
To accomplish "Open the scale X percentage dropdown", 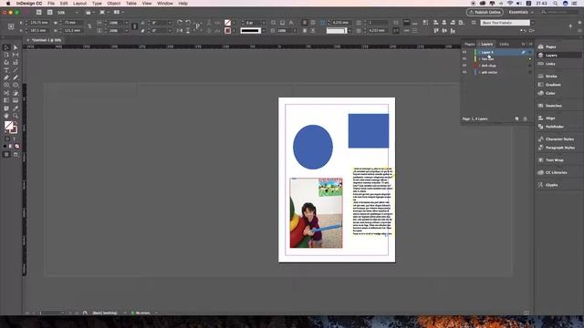I will 127,23.
